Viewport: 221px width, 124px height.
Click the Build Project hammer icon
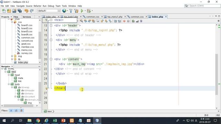(71, 11)
